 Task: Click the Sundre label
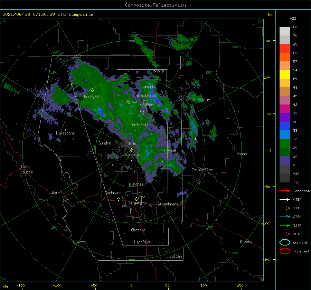[x=105, y=143]
